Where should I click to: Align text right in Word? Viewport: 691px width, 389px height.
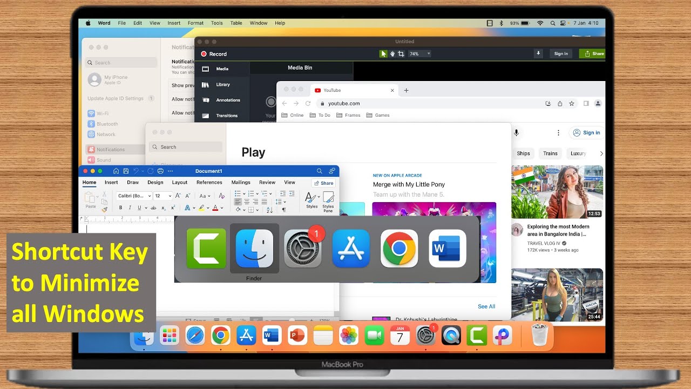pyautogui.click(x=255, y=202)
